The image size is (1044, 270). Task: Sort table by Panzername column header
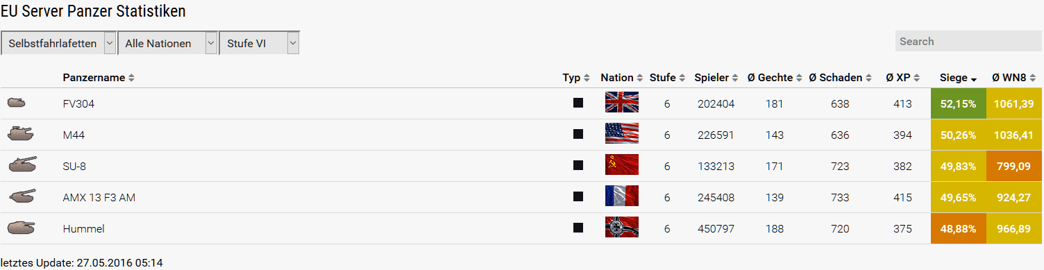99,78
